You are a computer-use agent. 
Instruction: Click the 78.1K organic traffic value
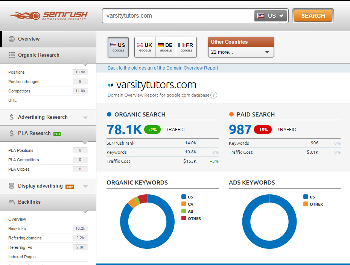(124, 130)
